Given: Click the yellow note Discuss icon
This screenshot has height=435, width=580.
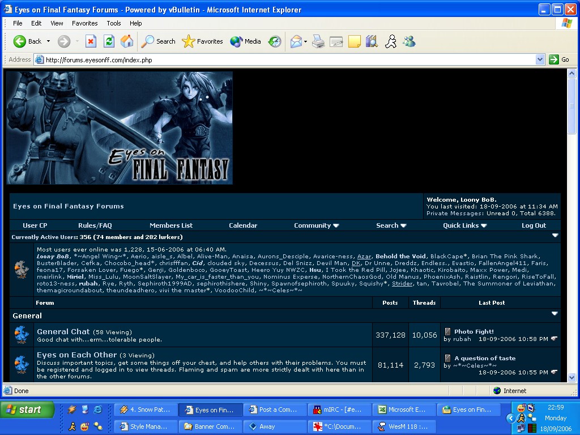Looking at the screenshot, I should [355, 41].
